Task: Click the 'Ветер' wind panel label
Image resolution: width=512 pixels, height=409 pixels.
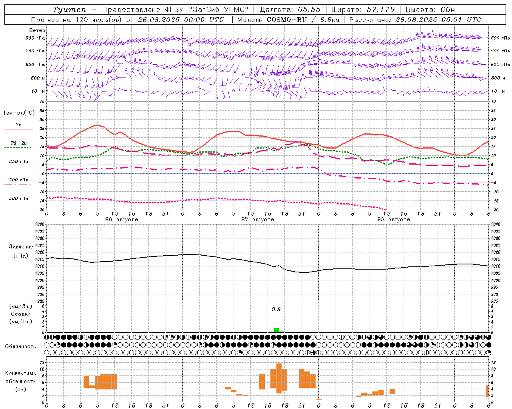Action: tap(37, 30)
